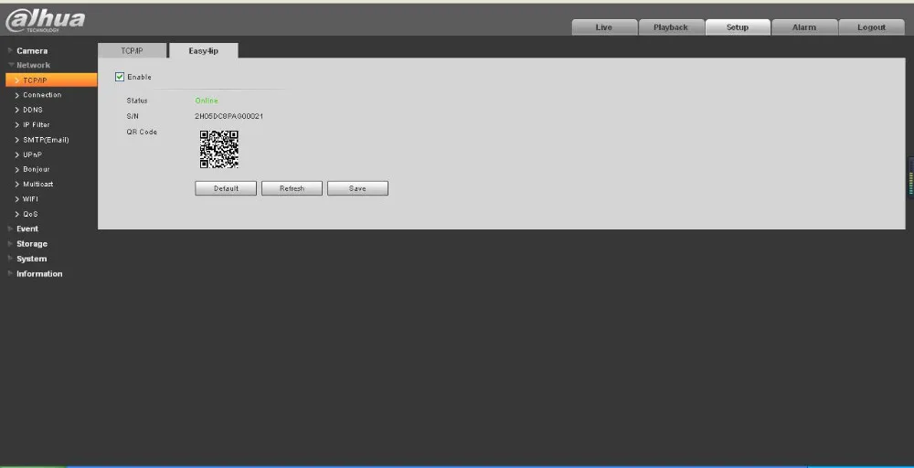Expand the Information menu section
The height and width of the screenshot is (468, 914).
(x=39, y=274)
